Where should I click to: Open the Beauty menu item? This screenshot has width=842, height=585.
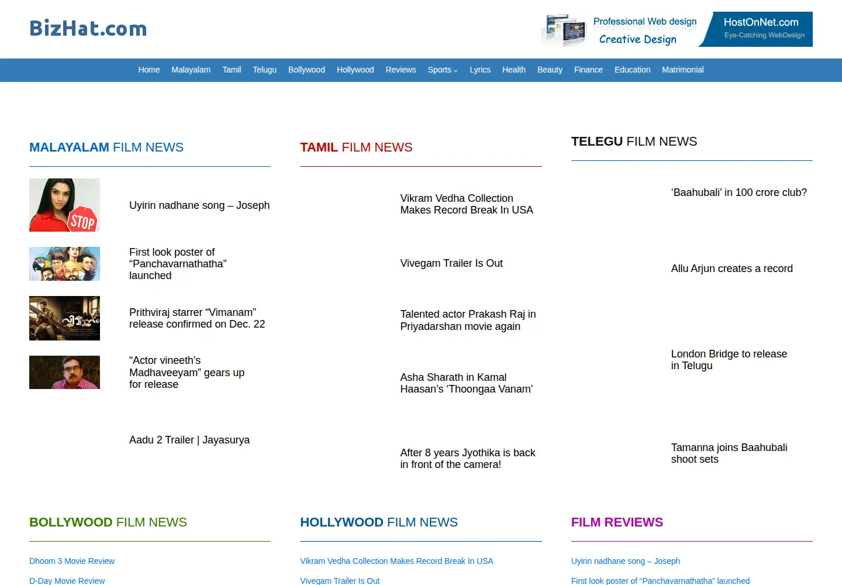click(x=550, y=70)
